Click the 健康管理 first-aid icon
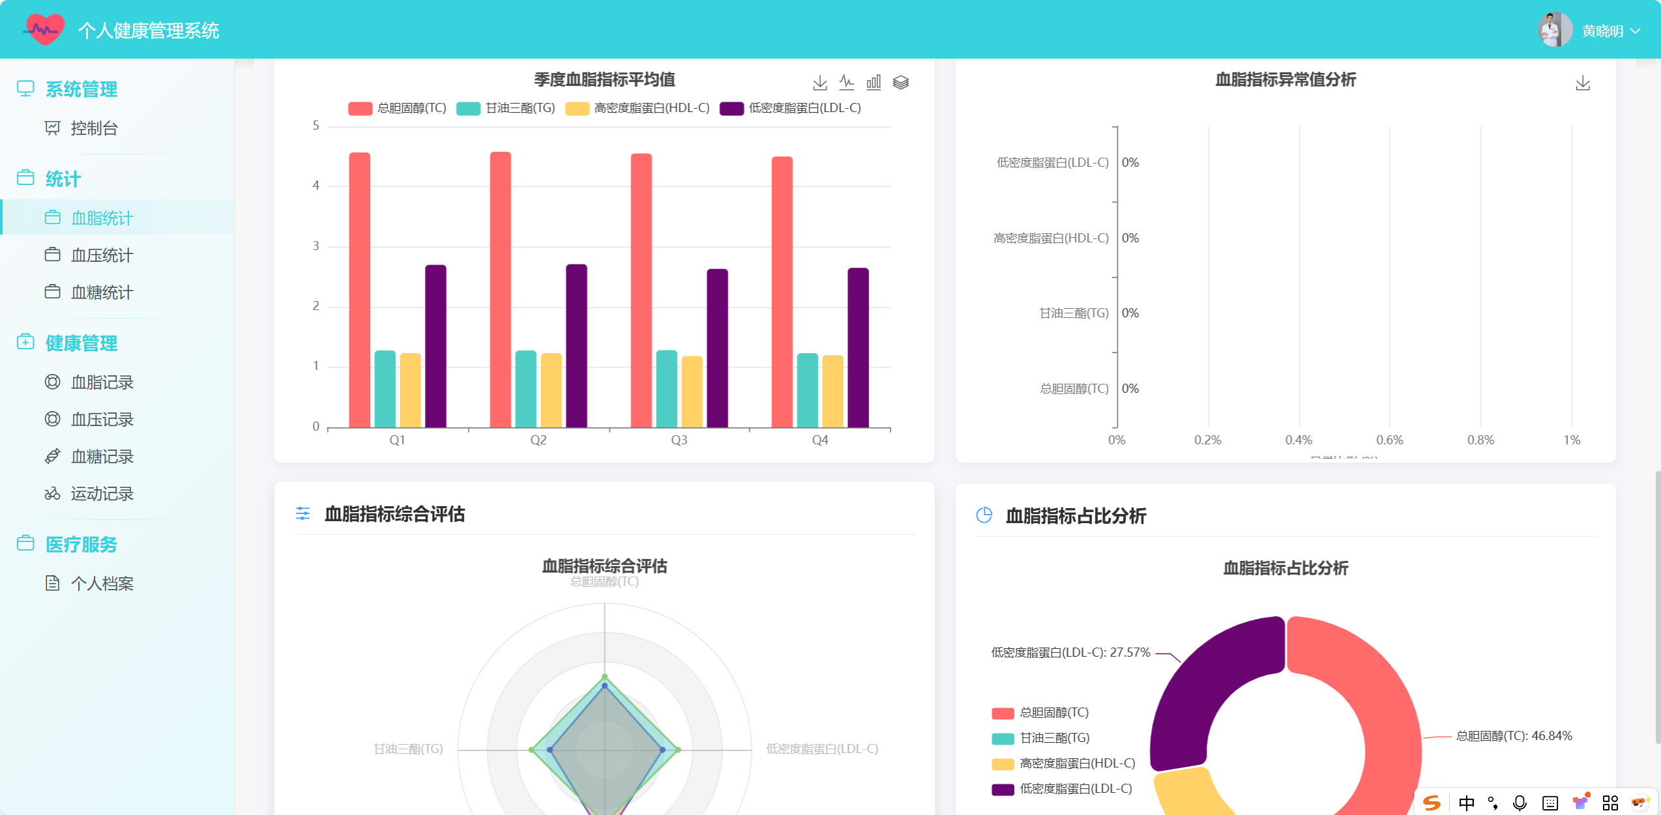This screenshot has height=815, width=1661. 25,341
